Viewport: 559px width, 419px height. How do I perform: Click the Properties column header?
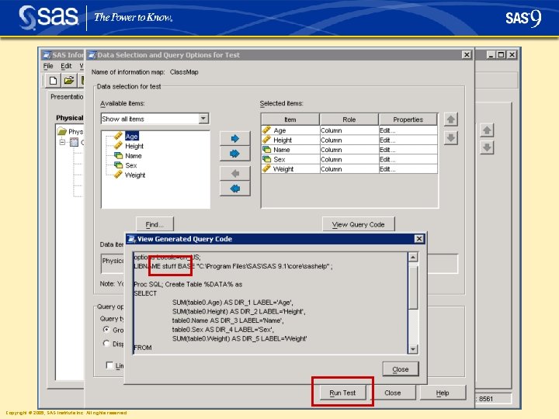pyautogui.click(x=408, y=119)
